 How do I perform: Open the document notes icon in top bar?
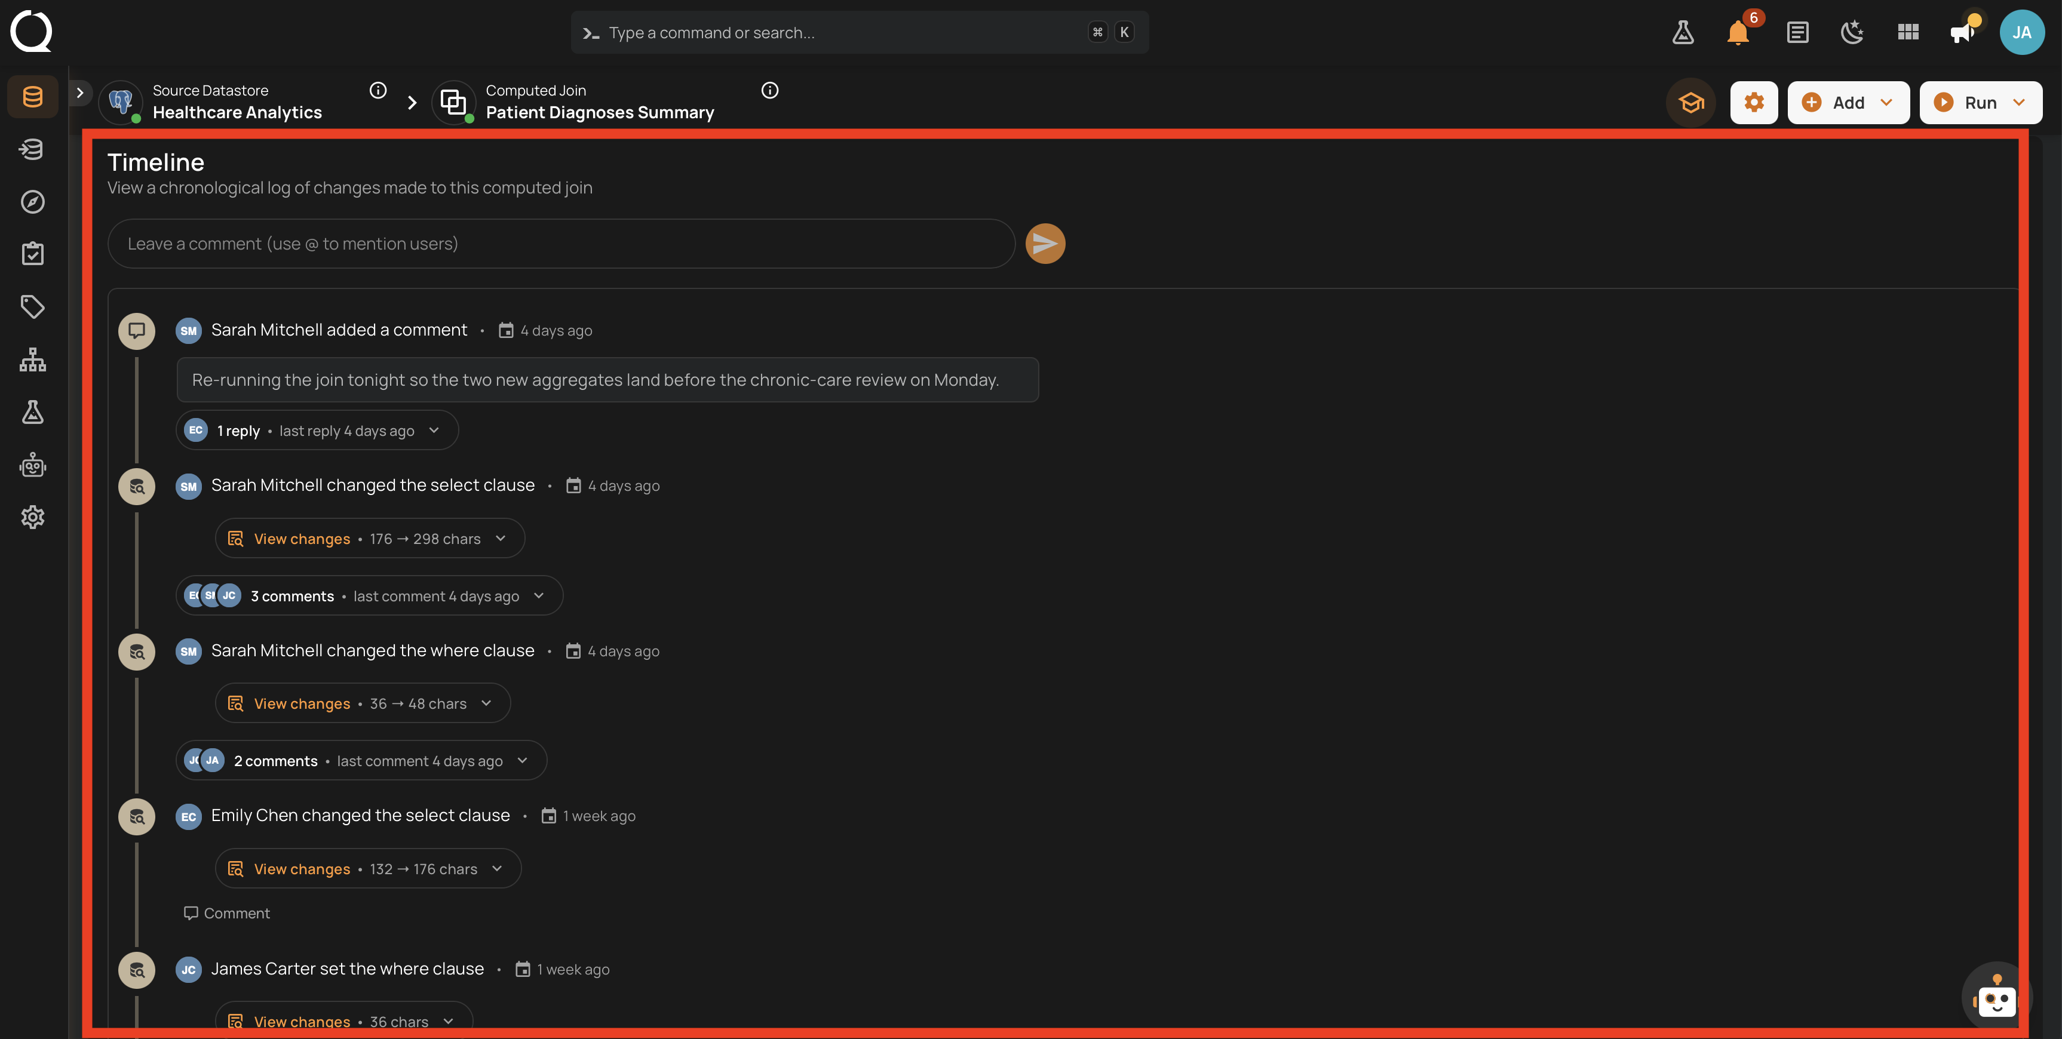pos(1797,32)
